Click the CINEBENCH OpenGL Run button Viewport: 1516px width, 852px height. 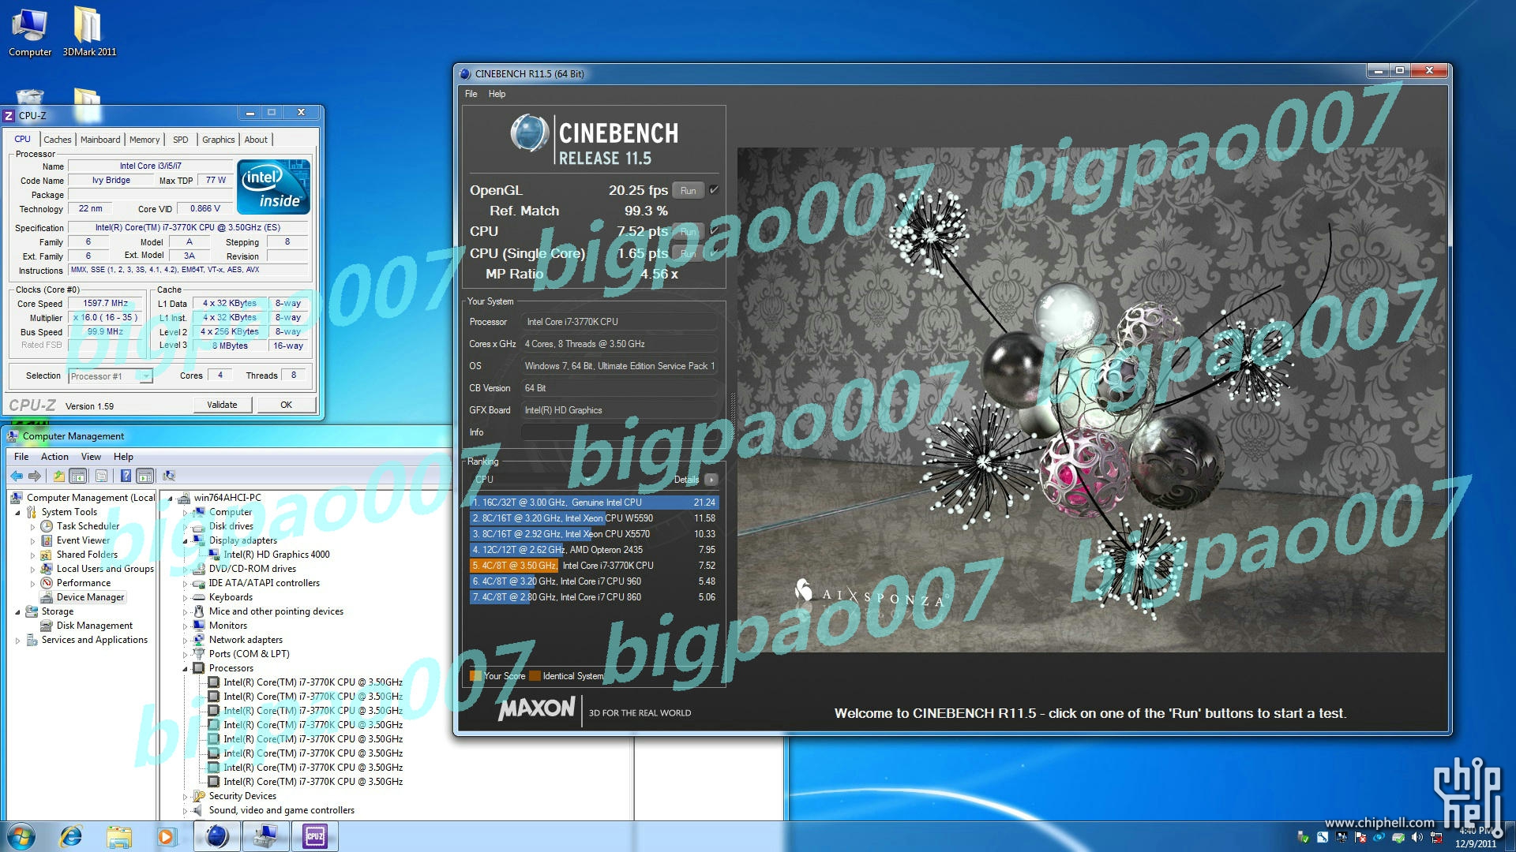[x=687, y=190]
